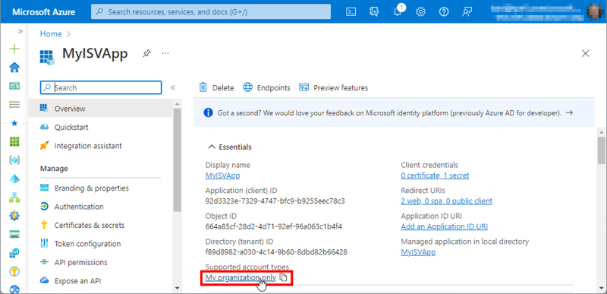This screenshot has width=607, height=294.
Task: Click the info icon in feedback banner
Action: click(208, 112)
